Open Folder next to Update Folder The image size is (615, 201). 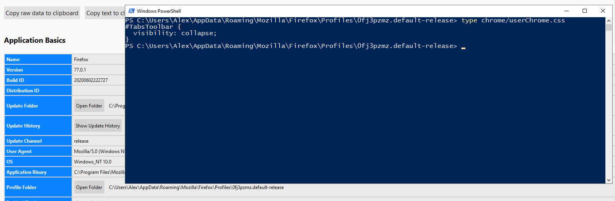(x=89, y=106)
